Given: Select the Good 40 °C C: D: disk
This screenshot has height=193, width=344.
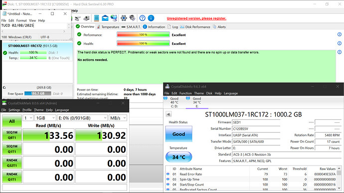Looking at the screenshot, I should (x=174, y=102).
